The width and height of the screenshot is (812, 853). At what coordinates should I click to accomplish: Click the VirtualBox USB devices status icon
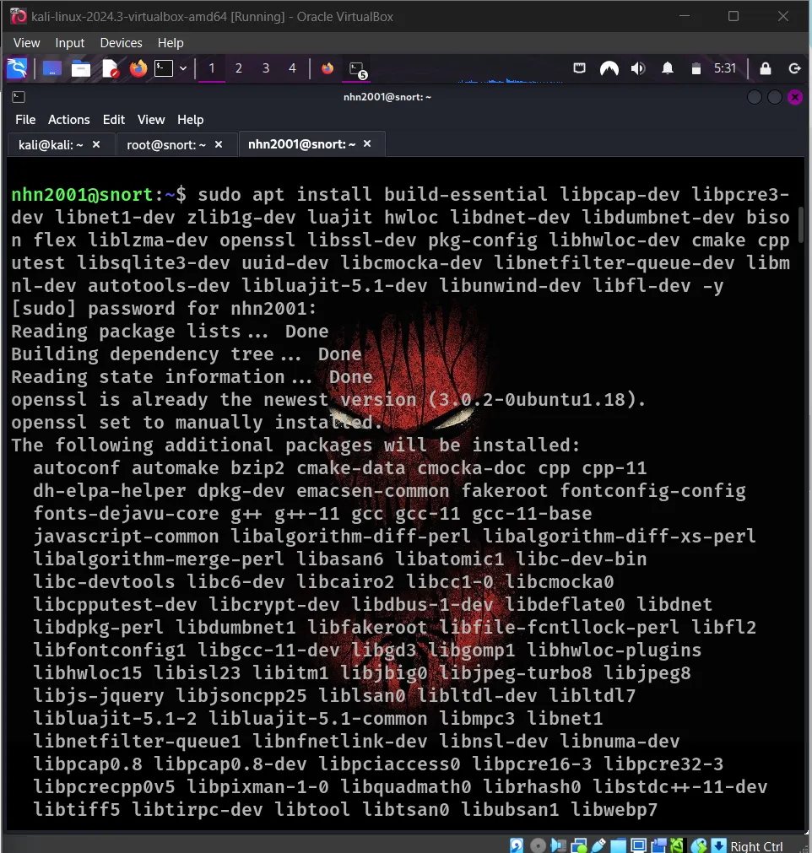click(598, 845)
